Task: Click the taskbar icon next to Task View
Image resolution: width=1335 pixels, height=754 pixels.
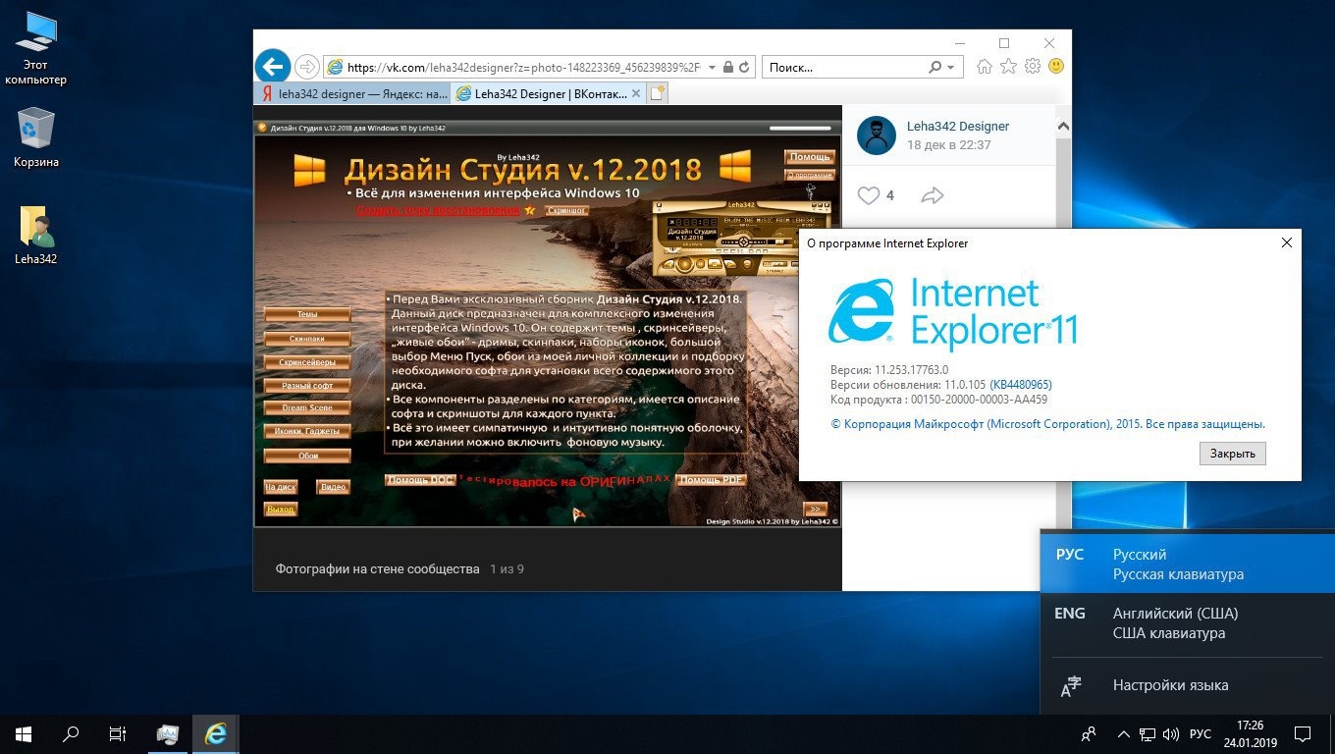Action: click(167, 733)
